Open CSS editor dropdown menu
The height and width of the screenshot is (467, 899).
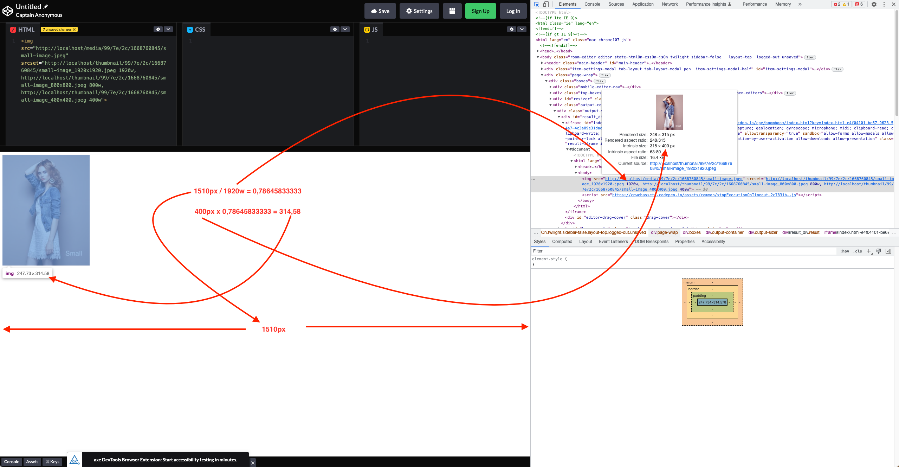345,29
